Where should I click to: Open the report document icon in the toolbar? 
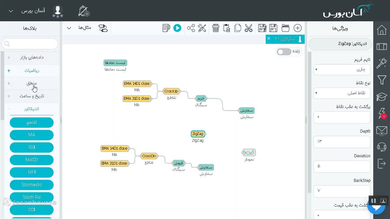click(x=166, y=28)
